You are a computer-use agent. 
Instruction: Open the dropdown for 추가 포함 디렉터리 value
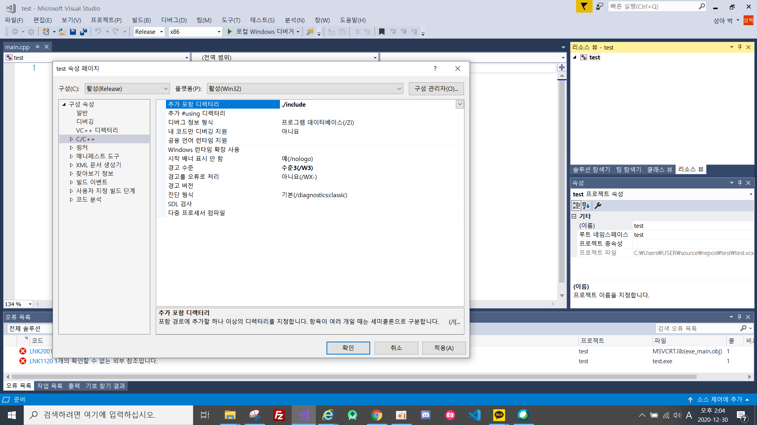click(x=460, y=104)
